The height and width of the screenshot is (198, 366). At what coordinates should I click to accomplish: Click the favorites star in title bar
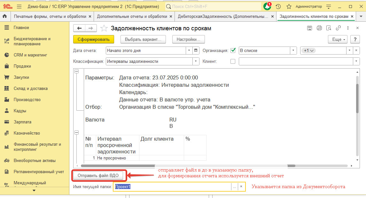[289, 6]
